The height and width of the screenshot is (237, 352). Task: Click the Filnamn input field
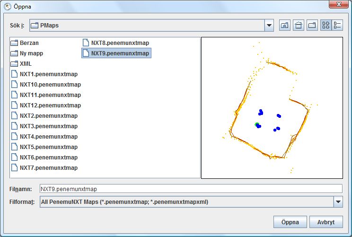coord(191,189)
